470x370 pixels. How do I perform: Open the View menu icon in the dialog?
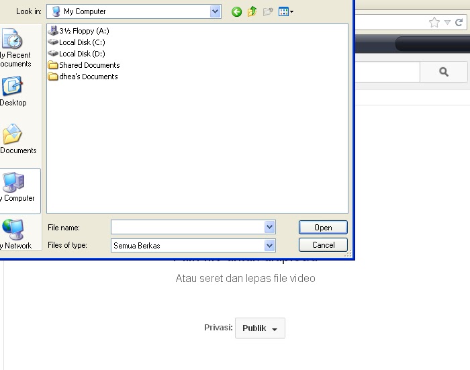click(x=285, y=11)
